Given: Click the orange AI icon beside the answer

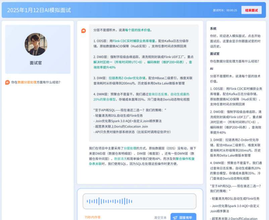Looking at the screenshot, I should tap(84, 31).
